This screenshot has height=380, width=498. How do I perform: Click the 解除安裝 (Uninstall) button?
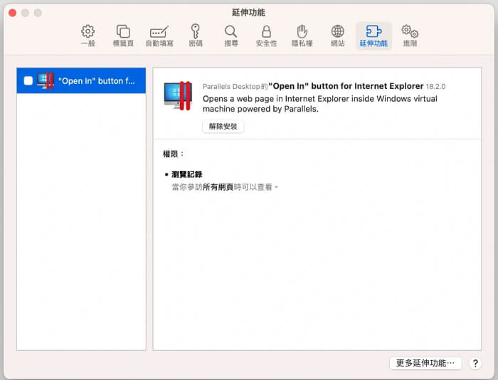(x=223, y=127)
